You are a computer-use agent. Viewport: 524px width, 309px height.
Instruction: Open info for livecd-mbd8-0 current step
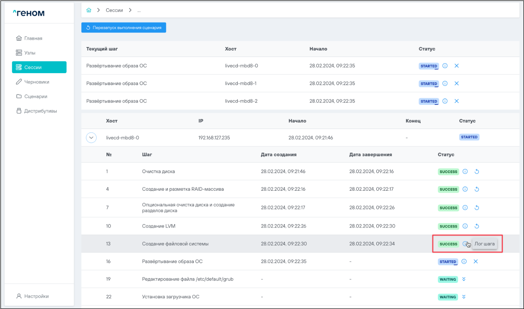tap(445, 66)
